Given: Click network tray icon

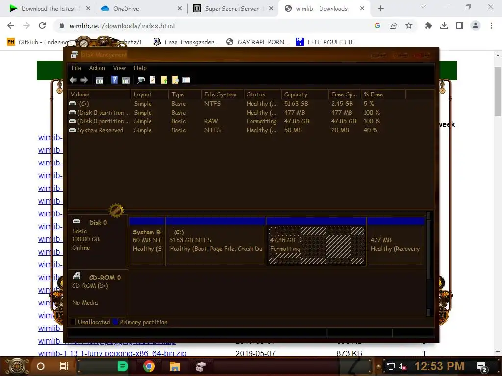Looking at the screenshot, I should [x=391, y=366].
